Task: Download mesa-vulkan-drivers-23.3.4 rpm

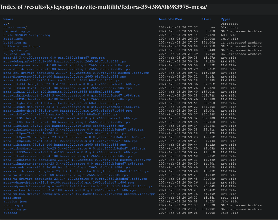Action: tap(70, 190)
